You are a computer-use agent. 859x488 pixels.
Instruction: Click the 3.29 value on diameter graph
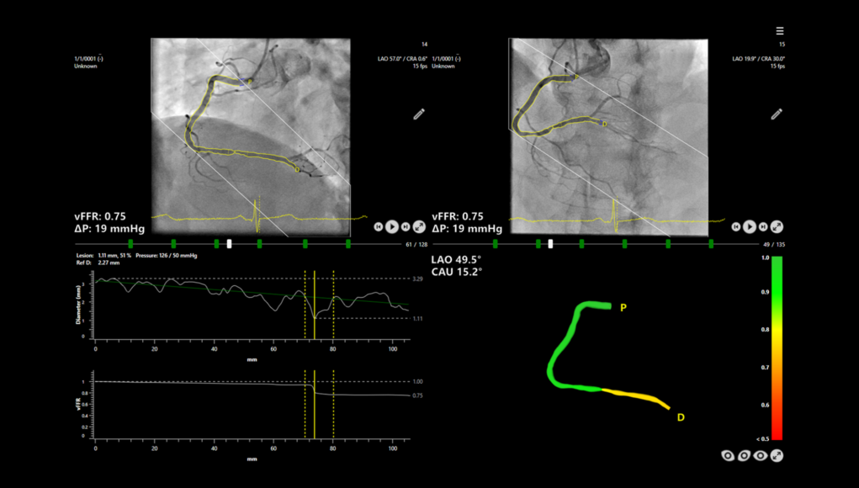tap(417, 278)
